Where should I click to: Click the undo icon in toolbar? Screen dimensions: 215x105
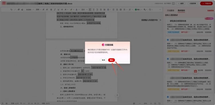(x=11, y=9)
